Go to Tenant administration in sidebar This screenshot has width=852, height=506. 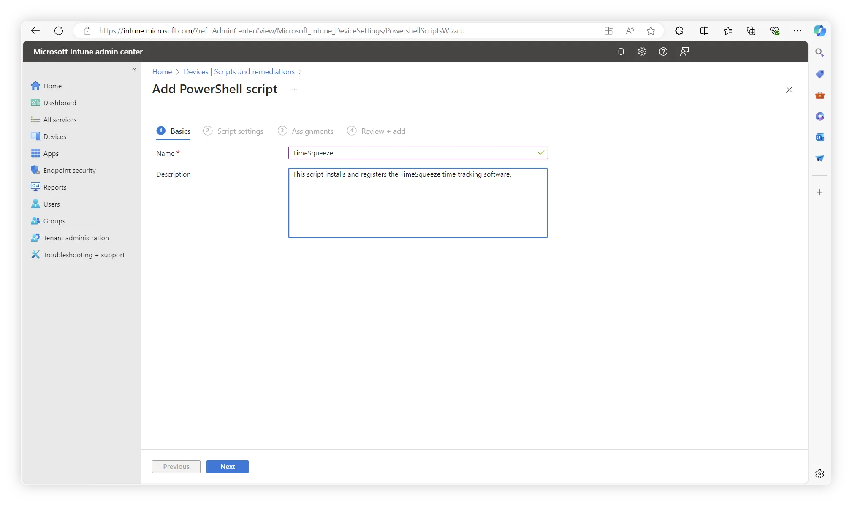point(76,238)
